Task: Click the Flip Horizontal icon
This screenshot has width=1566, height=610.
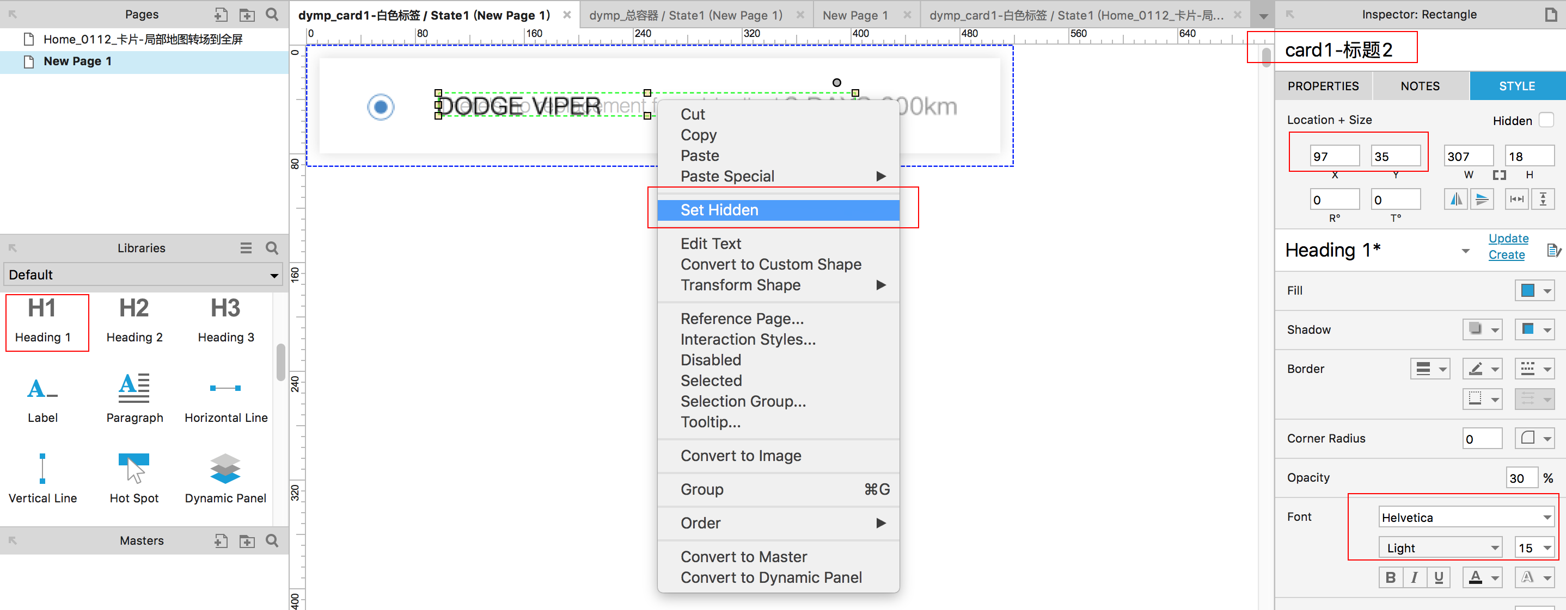Action: [1455, 199]
